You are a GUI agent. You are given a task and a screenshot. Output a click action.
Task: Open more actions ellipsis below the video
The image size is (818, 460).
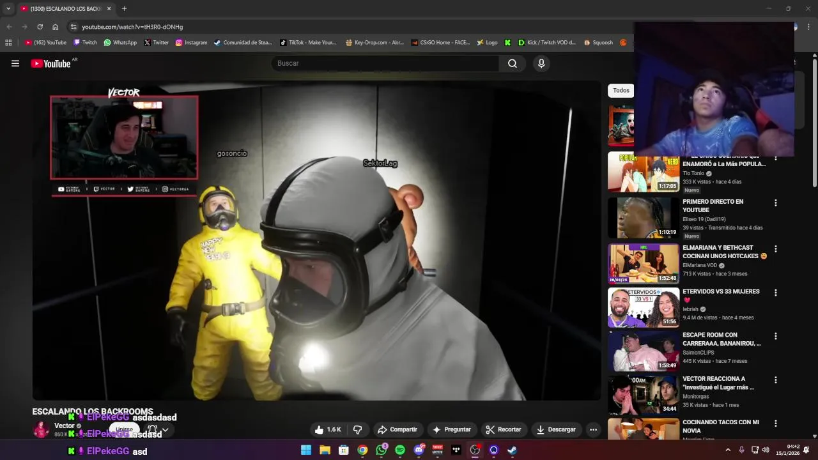point(593,429)
